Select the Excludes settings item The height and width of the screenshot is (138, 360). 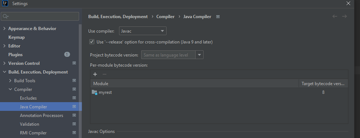[x=28, y=98]
